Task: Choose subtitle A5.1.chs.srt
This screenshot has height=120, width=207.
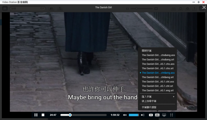Action: pos(158,68)
